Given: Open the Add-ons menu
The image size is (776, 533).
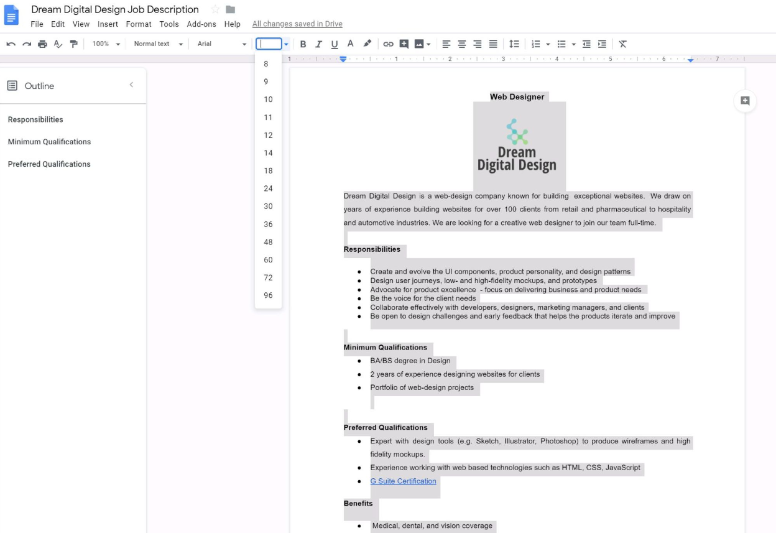Looking at the screenshot, I should [201, 24].
